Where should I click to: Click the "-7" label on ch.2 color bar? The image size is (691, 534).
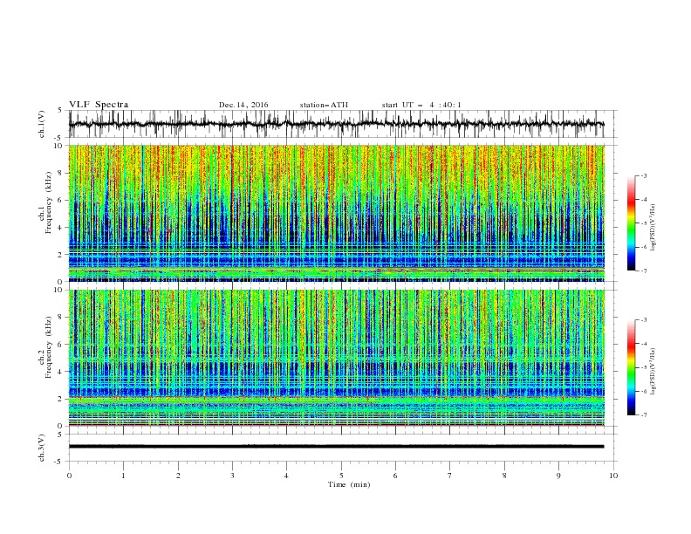coord(643,414)
